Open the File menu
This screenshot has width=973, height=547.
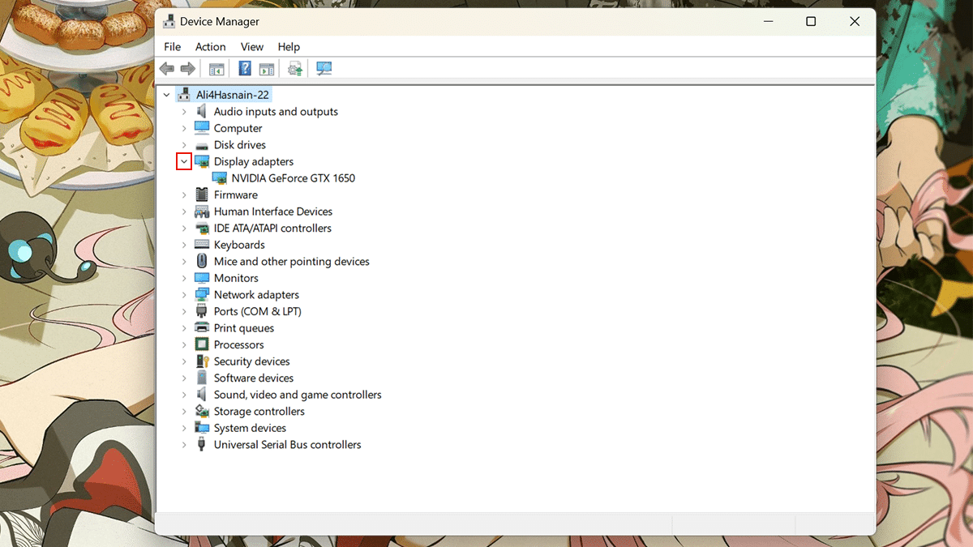coord(172,47)
